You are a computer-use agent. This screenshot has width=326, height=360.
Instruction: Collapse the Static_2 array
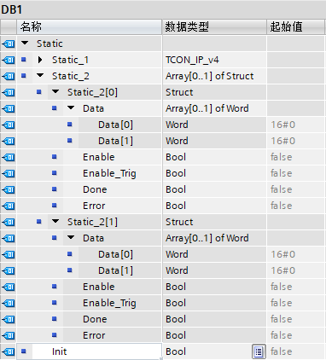click(x=40, y=76)
